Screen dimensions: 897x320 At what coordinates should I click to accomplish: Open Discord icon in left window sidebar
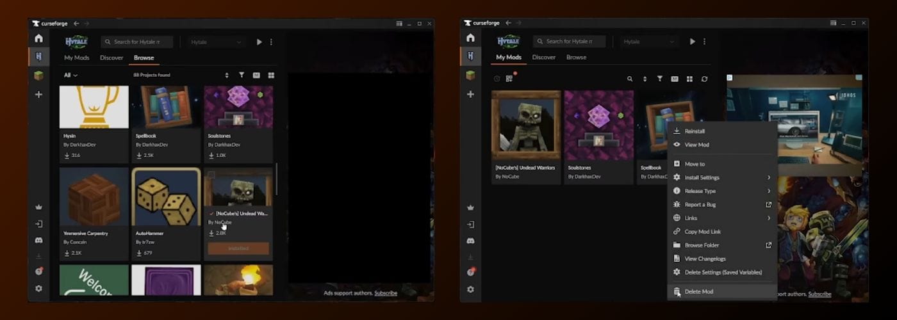click(x=38, y=241)
